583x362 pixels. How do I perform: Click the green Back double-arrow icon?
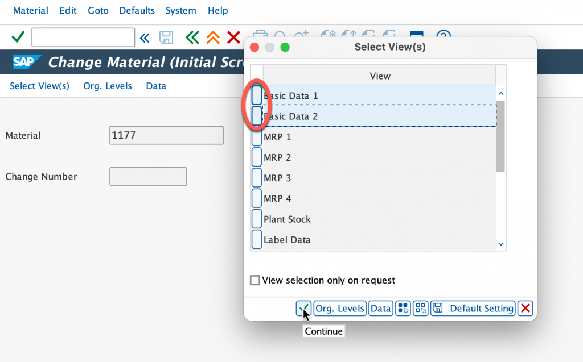pos(192,38)
